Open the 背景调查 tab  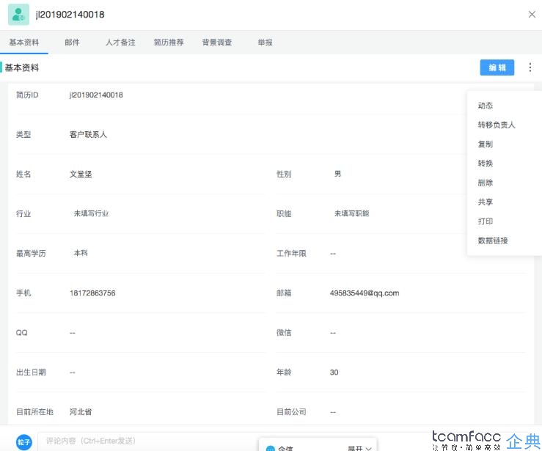click(x=217, y=43)
